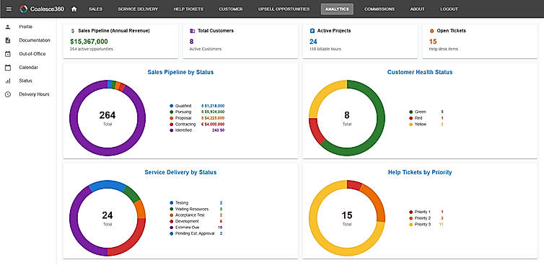Open the Commissions menu
This screenshot has width=544, height=265.
tap(380, 9)
